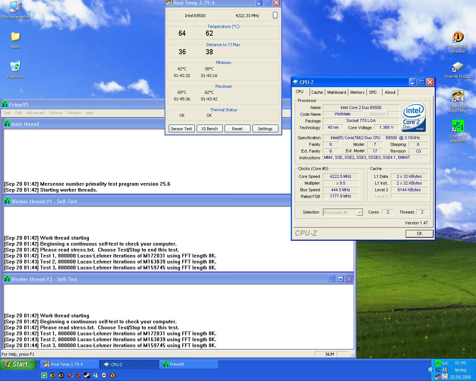Open the Windows Start menu
The image size is (476, 381).
point(19,365)
